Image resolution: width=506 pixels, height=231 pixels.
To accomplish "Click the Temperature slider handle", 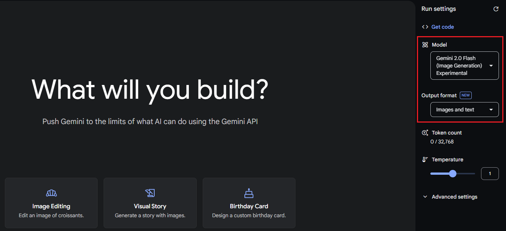I will (452, 174).
